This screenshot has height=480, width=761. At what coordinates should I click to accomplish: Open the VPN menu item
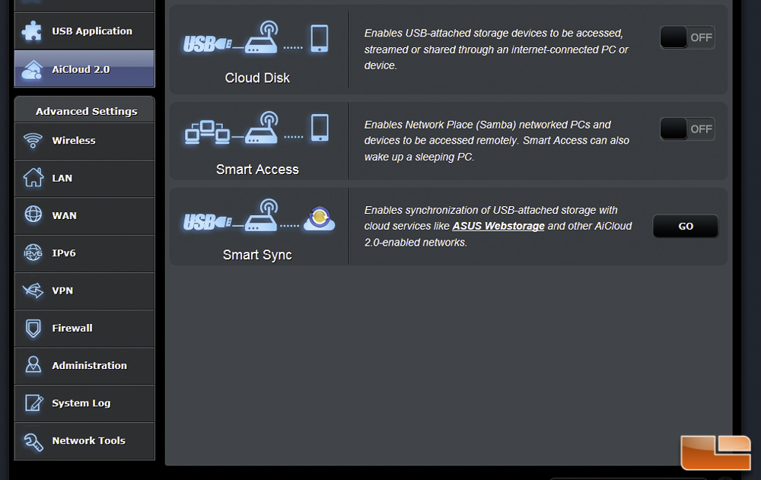pos(84,291)
